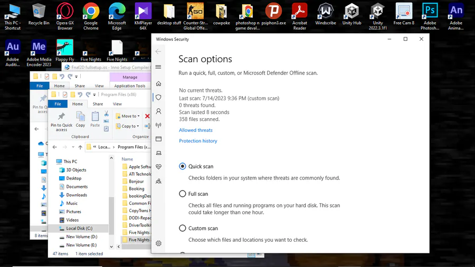Image resolution: width=475 pixels, height=267 pixels.
Task: Open recent locations dropdown in Explorer navigation
Action: coord(73,147)
